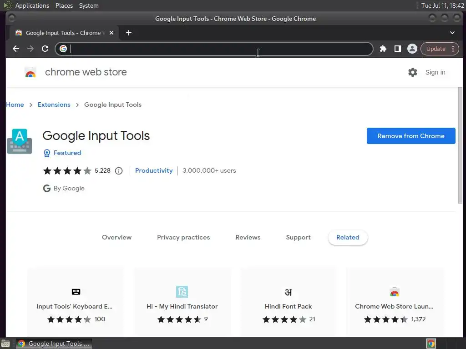Switch to the Overview tab
The width and height of the screenshot is (466, 349).
coord(116,237)
